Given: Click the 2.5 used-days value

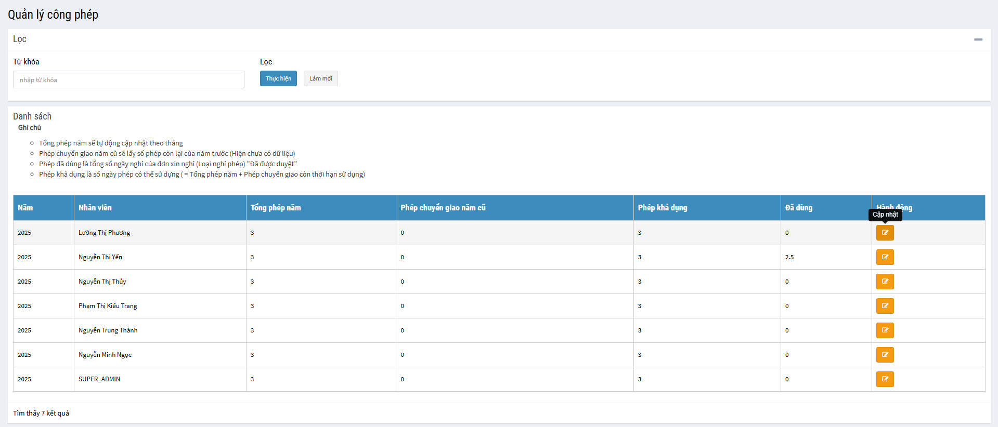Looking at the screenshot, I should tap(789, 257).
